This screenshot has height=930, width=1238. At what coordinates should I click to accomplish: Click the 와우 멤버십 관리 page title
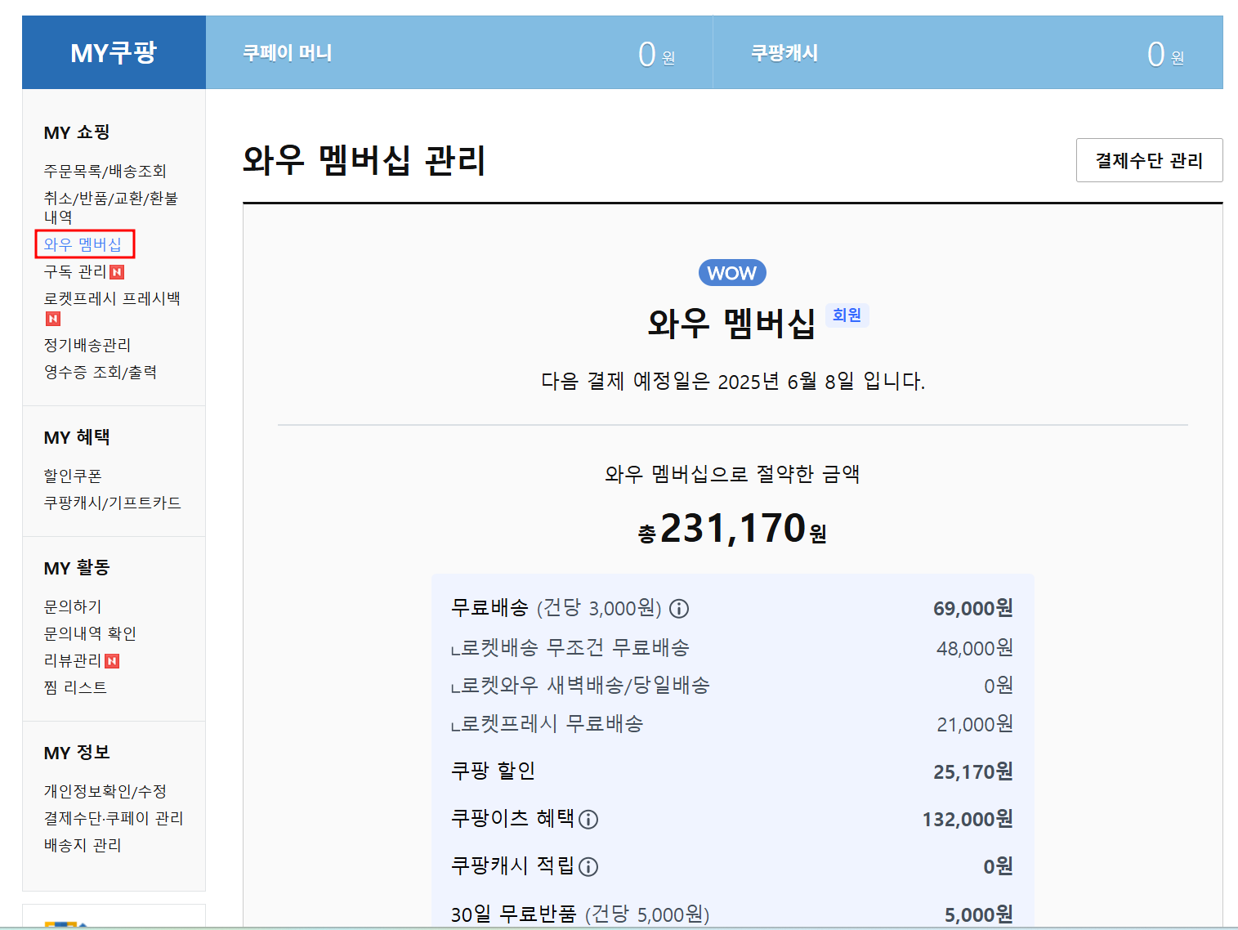point(364,160)
